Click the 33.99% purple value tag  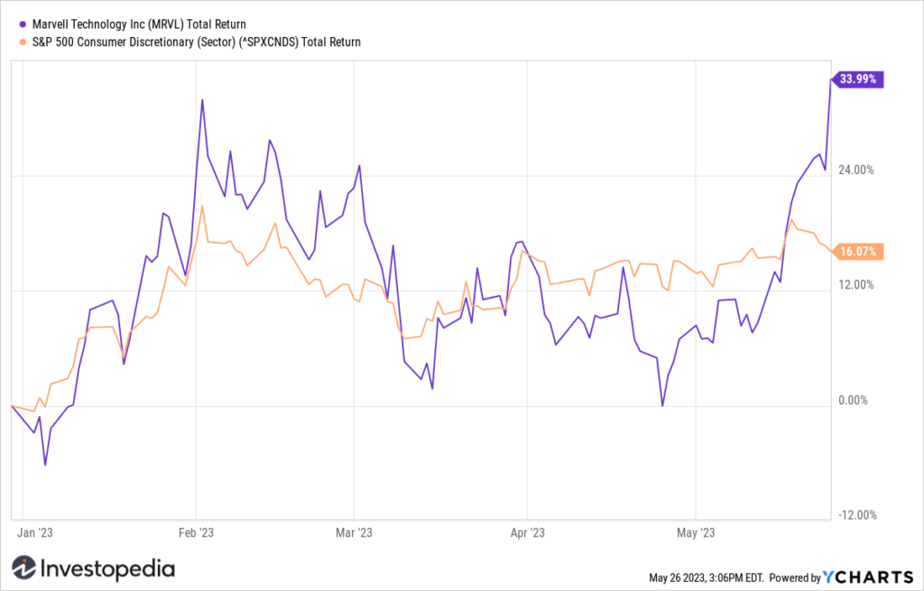[x=857, y=79]
